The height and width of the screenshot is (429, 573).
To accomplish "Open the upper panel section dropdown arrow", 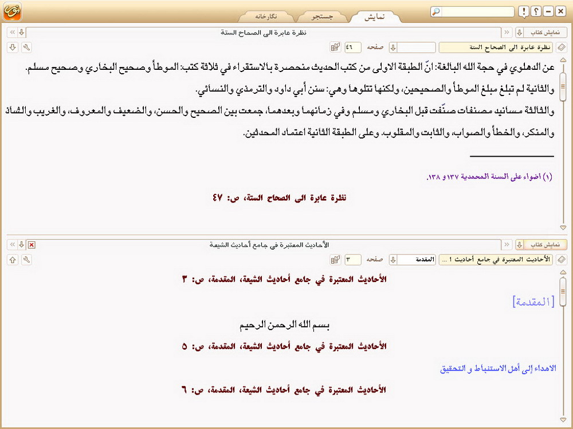I will coord(393,47).
